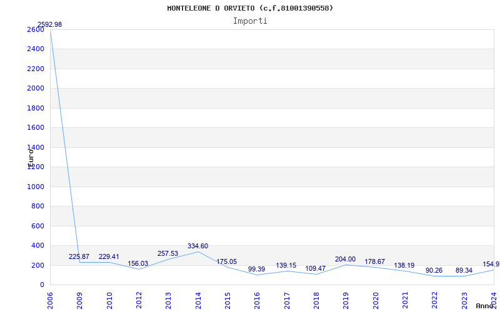
Task: Select the 400 y-axis tick label
Action: [x=37, y=246]
